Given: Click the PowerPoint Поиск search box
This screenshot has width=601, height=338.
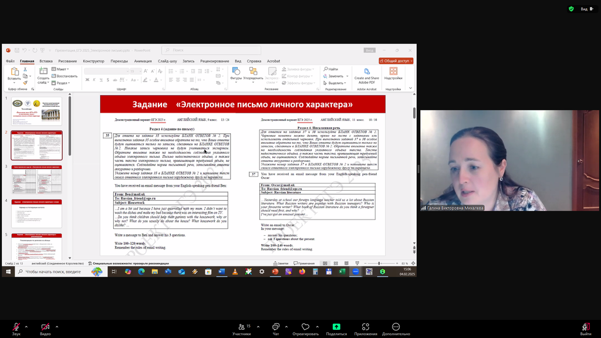Looking at the screenshot, I should 211,50.
